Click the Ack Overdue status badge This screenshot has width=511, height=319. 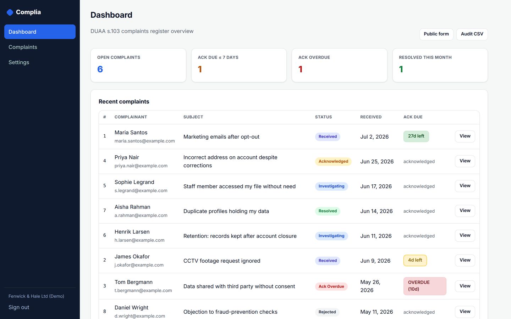coord(331,286)
